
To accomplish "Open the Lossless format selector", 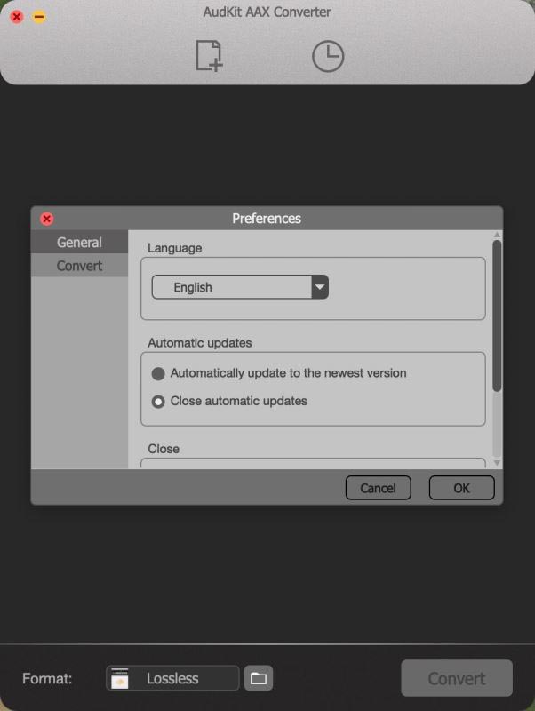I will (x=172, y=678).
